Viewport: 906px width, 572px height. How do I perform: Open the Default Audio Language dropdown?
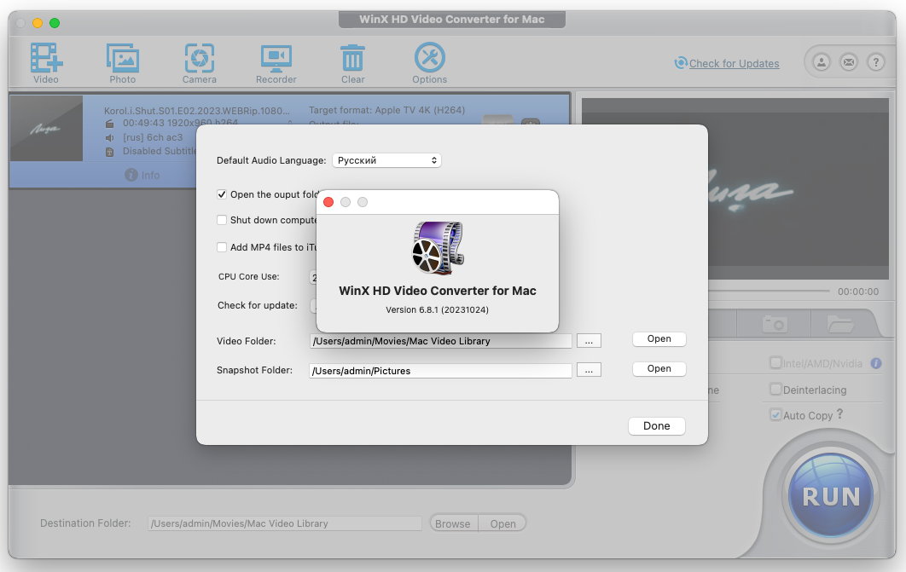(x=386, y=160)
